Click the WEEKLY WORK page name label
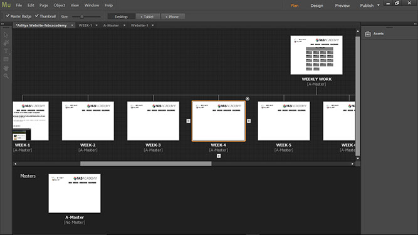The image size is (418, 235). click(316, 79)
